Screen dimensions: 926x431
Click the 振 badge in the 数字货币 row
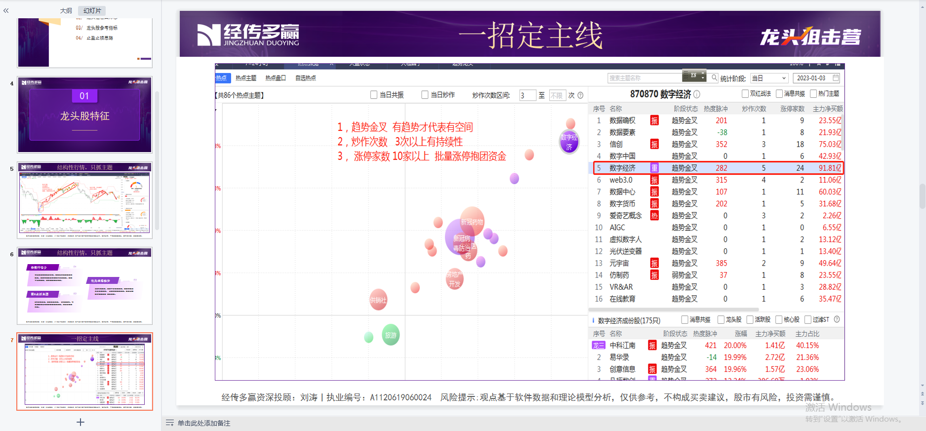(x=654, y=204)
